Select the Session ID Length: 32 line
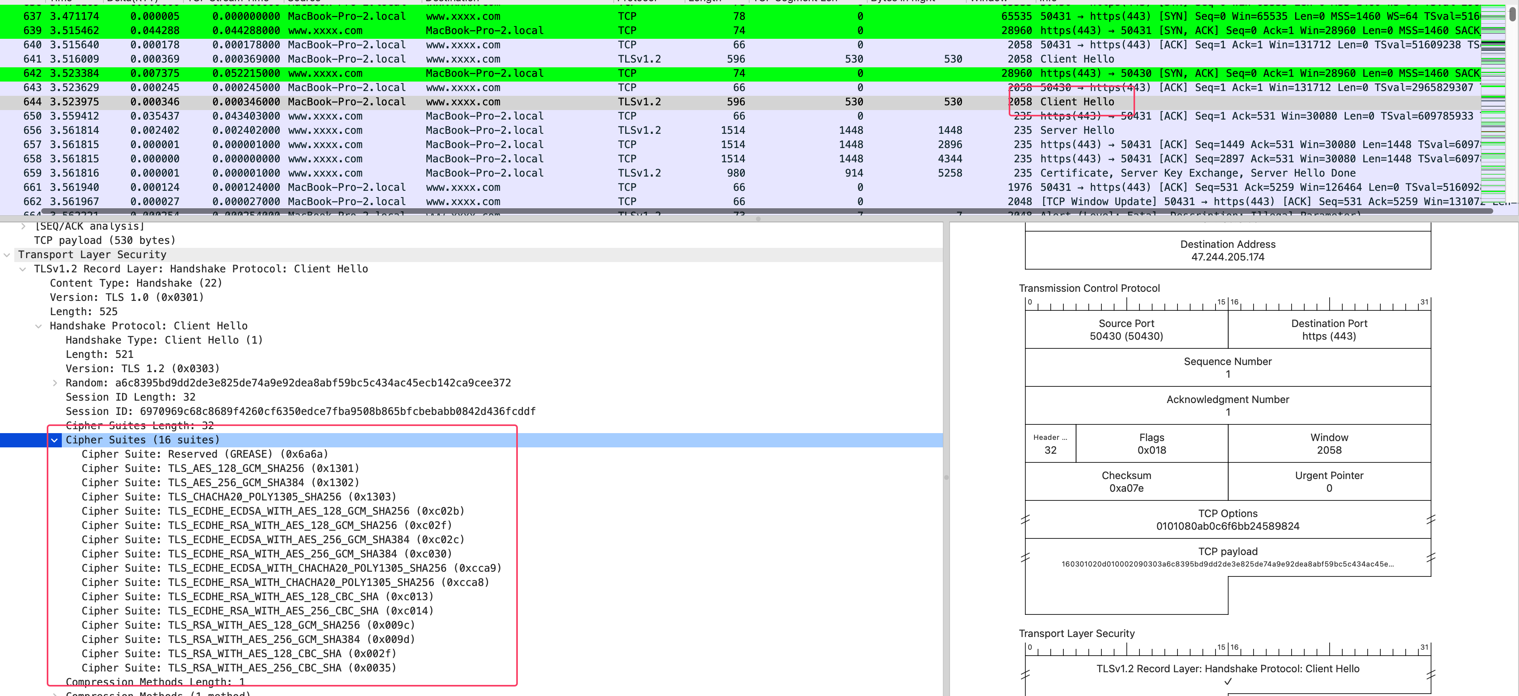1519x696 pixels. tap(130, 397)
